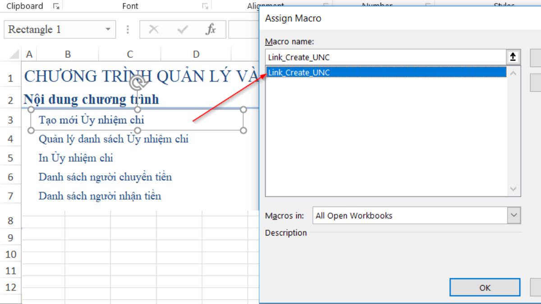541x304 pixels.
Task: Open the Font group dialog launcher
Action: click(x=205, y=6)
